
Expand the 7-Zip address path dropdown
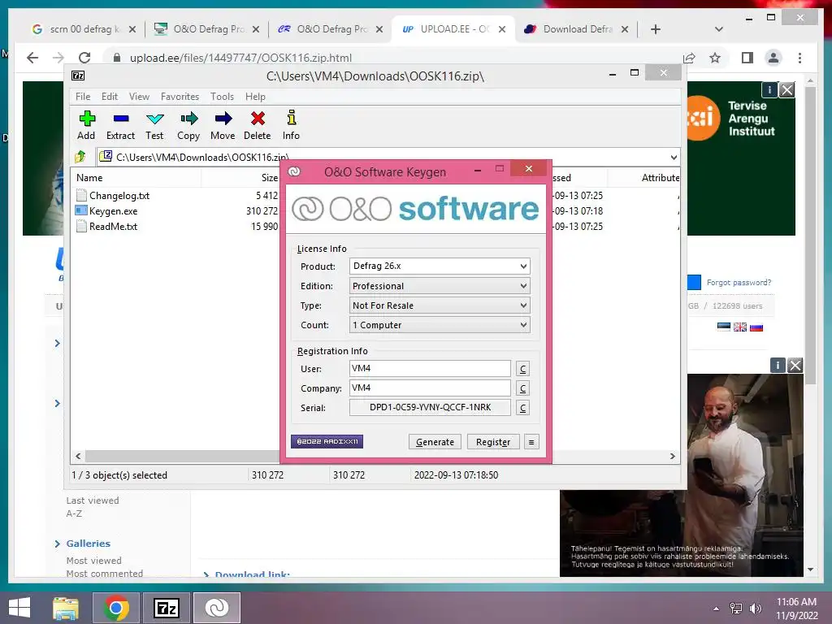tap(674, 157)
